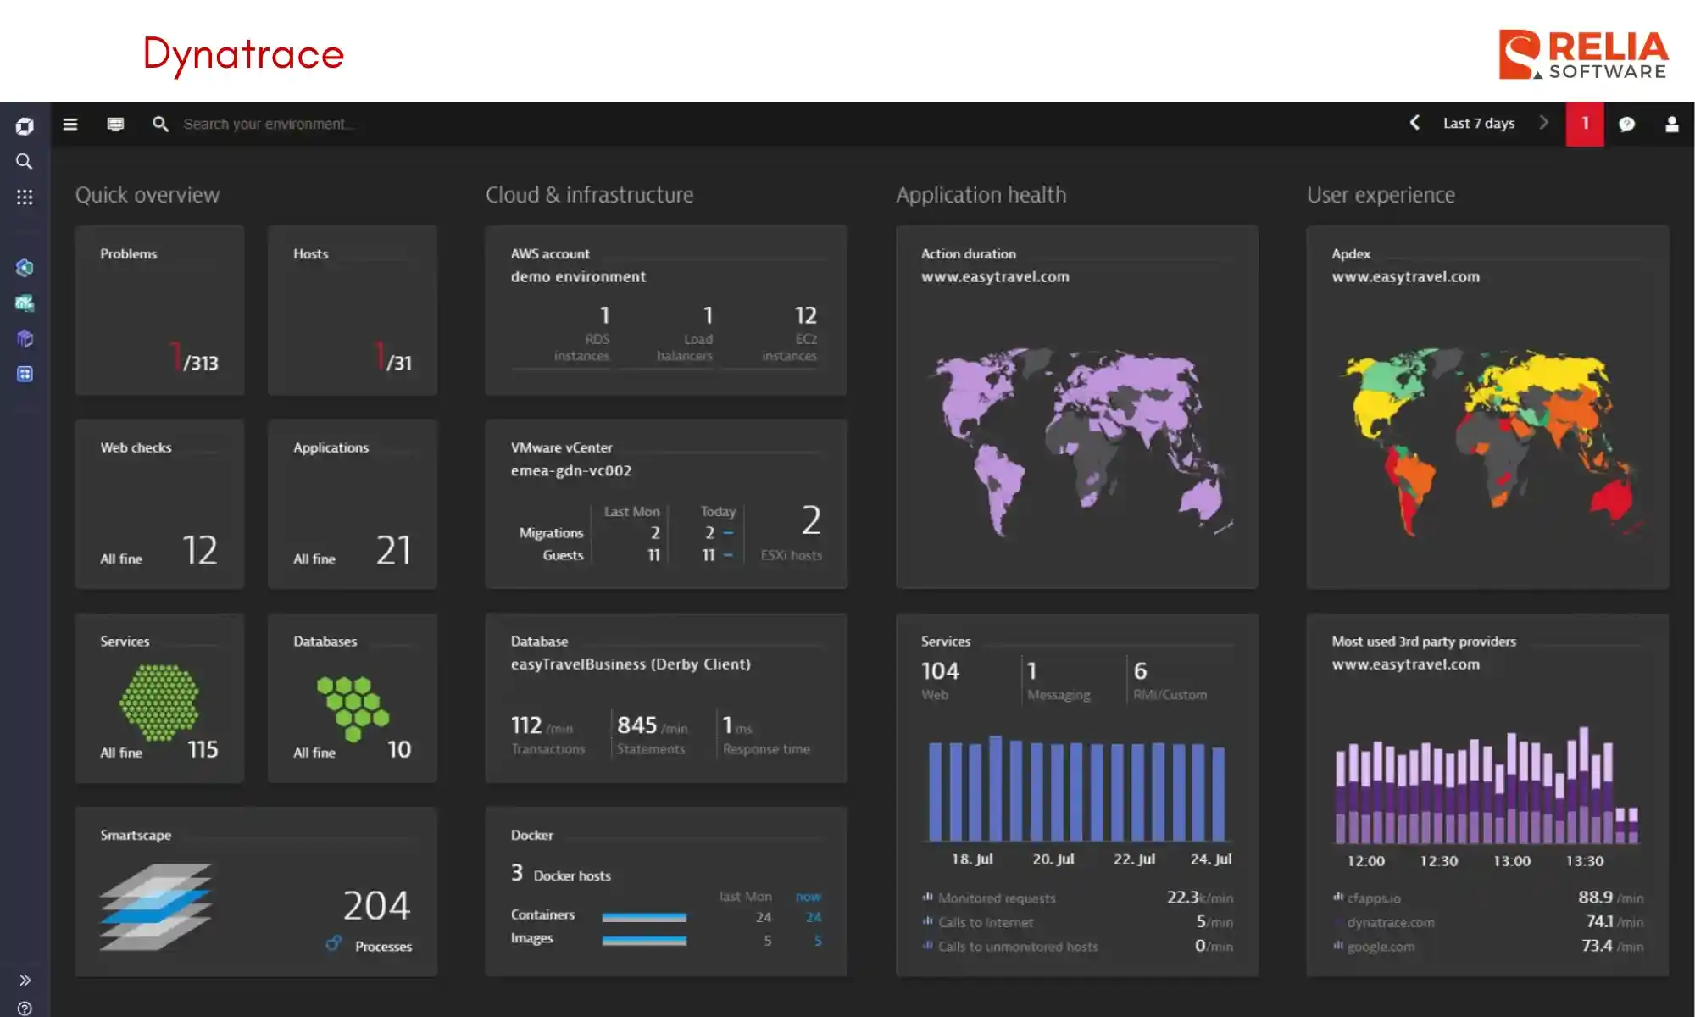Click the back chevron before Last 7 days
Screen dimensions: 1695x1017
tap(1414, 123)
